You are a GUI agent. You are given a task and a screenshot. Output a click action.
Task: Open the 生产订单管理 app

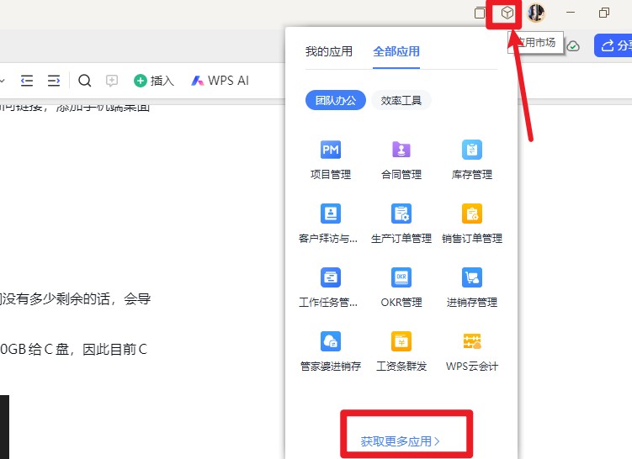401,224
